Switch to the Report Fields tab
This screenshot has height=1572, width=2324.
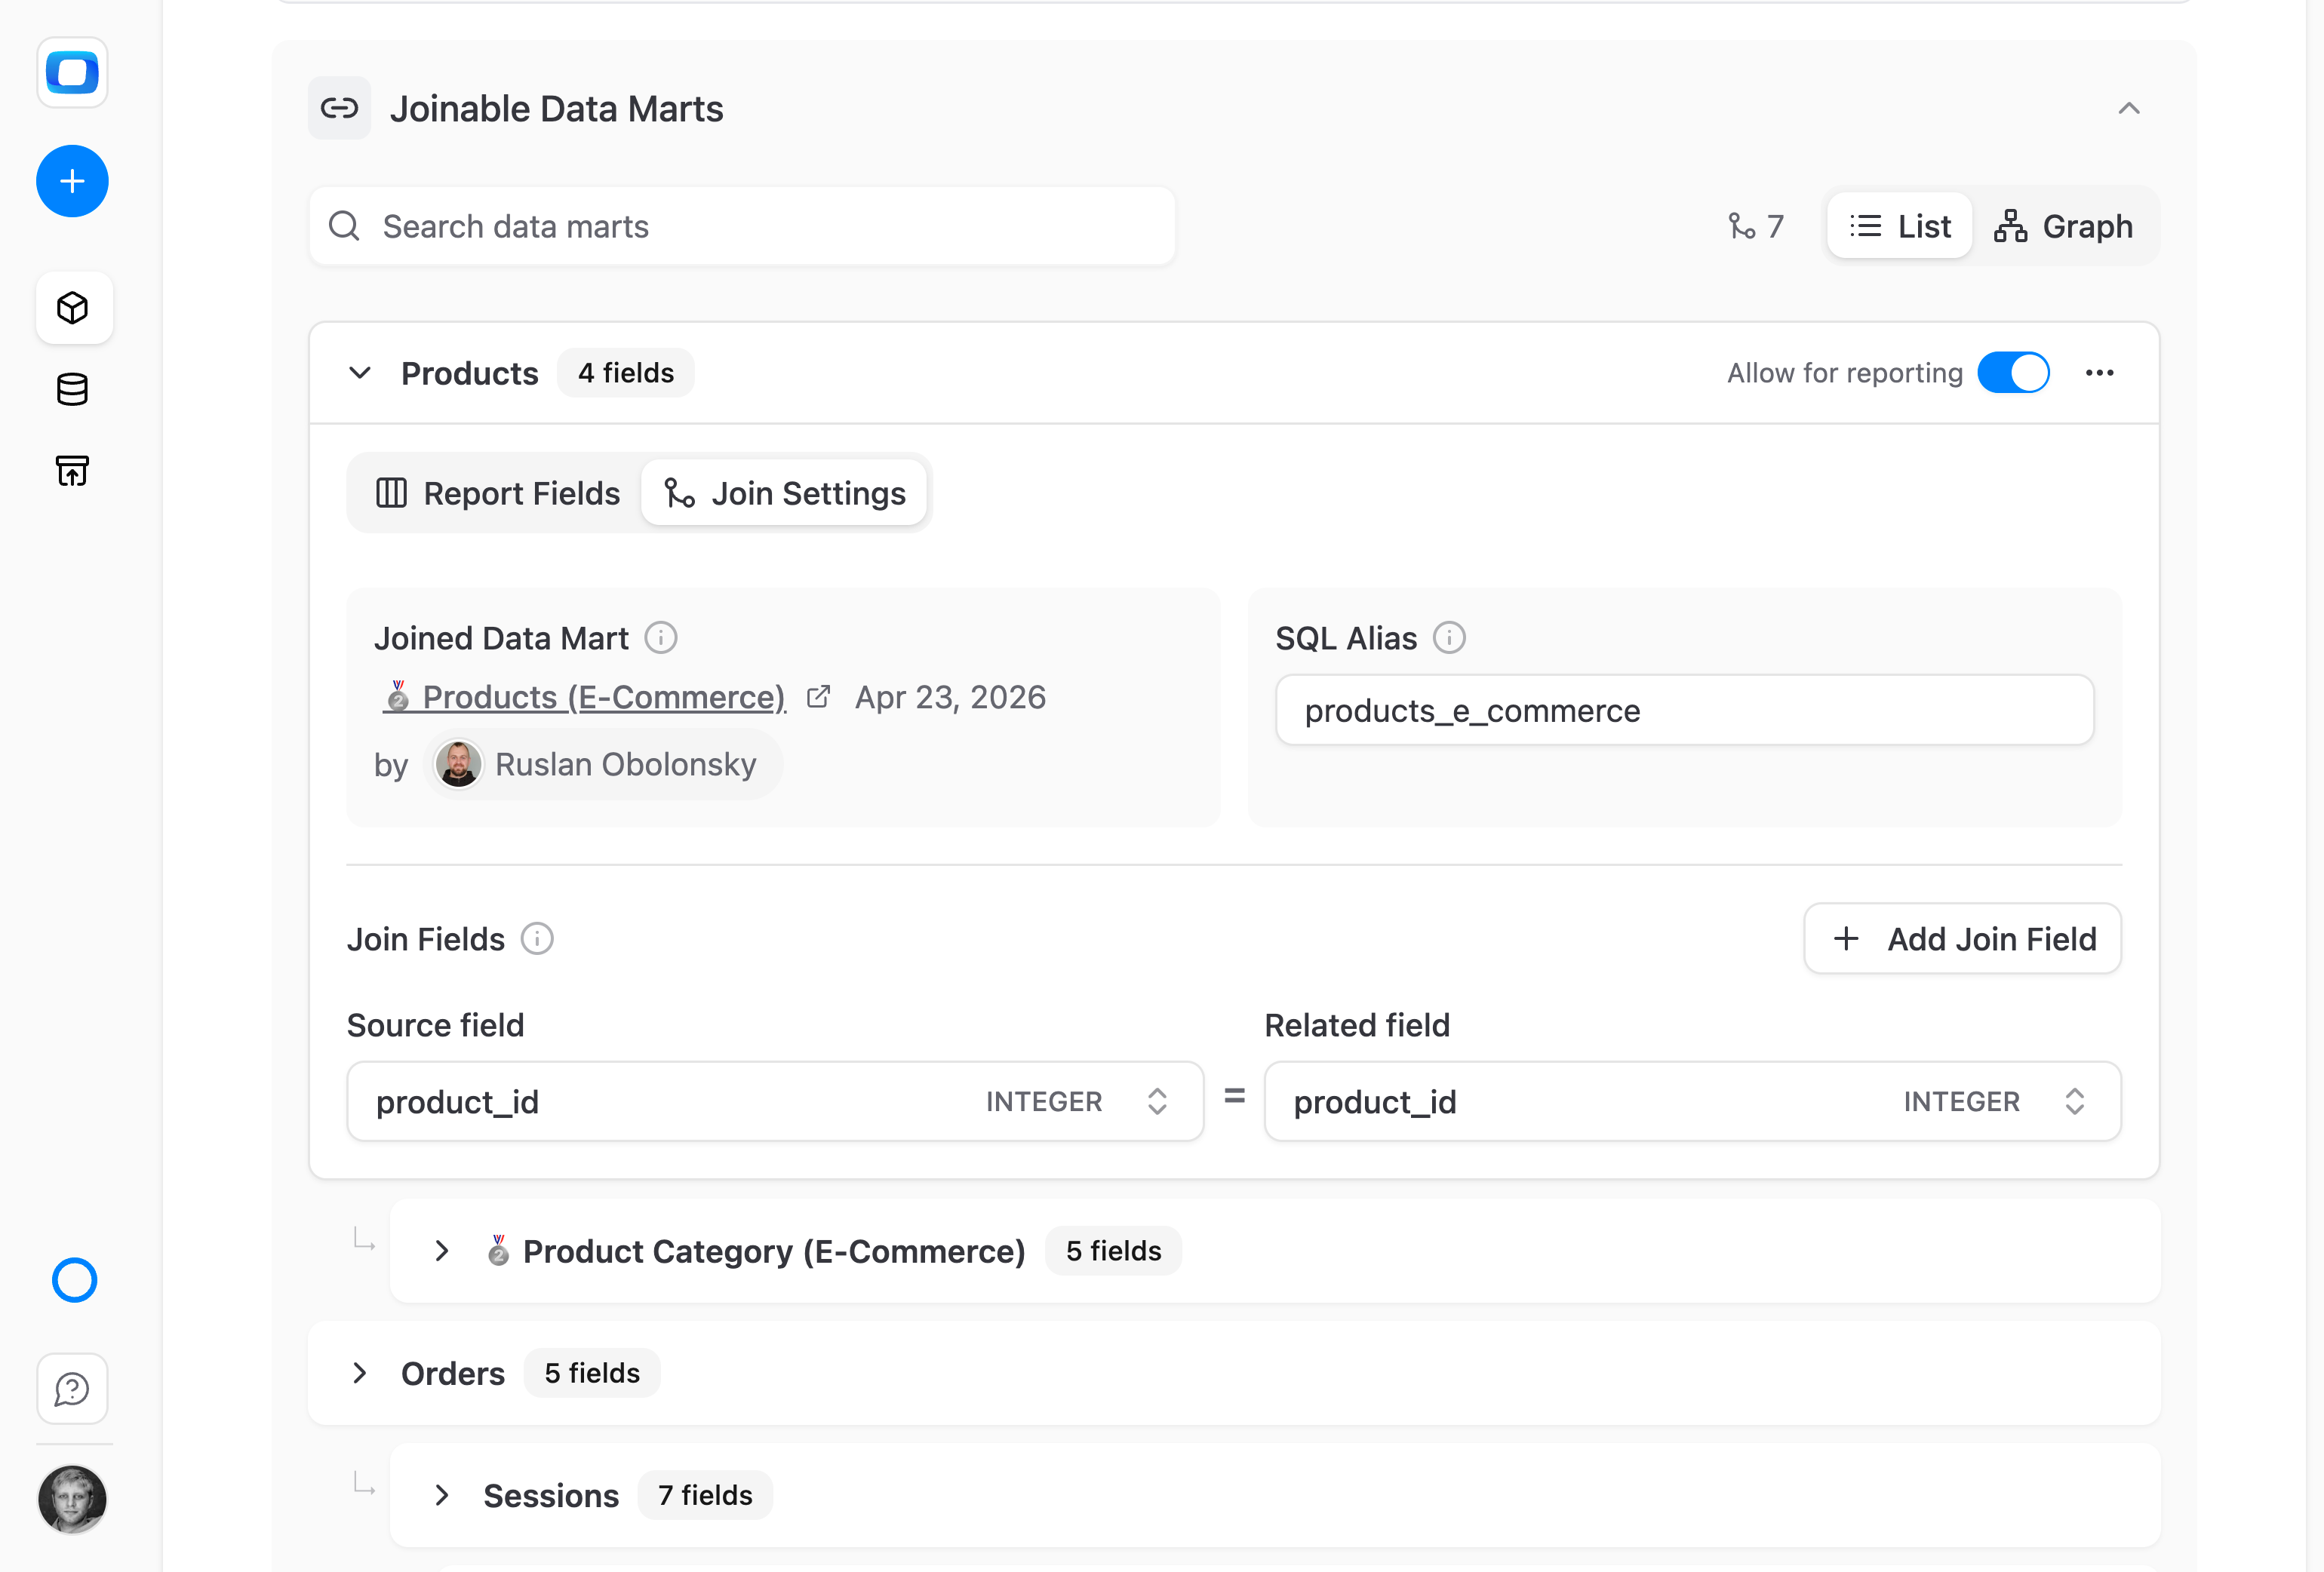click(497, 493)
